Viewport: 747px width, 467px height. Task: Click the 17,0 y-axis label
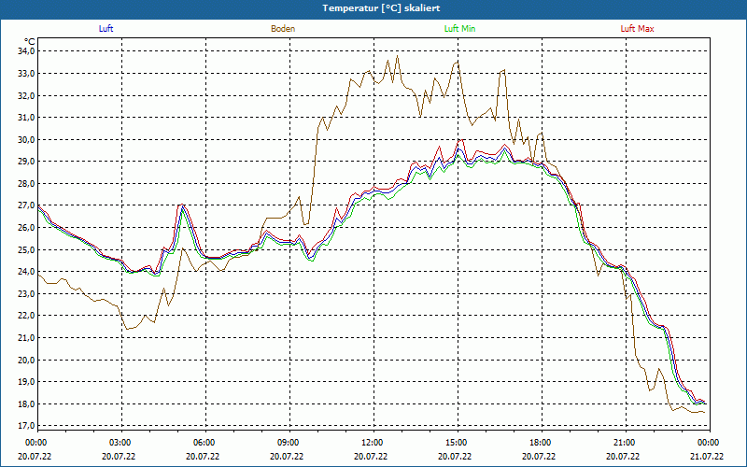click(26, 426)
